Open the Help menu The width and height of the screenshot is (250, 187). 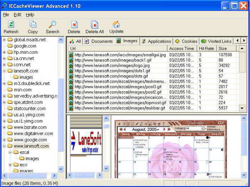tap(30, 15)
